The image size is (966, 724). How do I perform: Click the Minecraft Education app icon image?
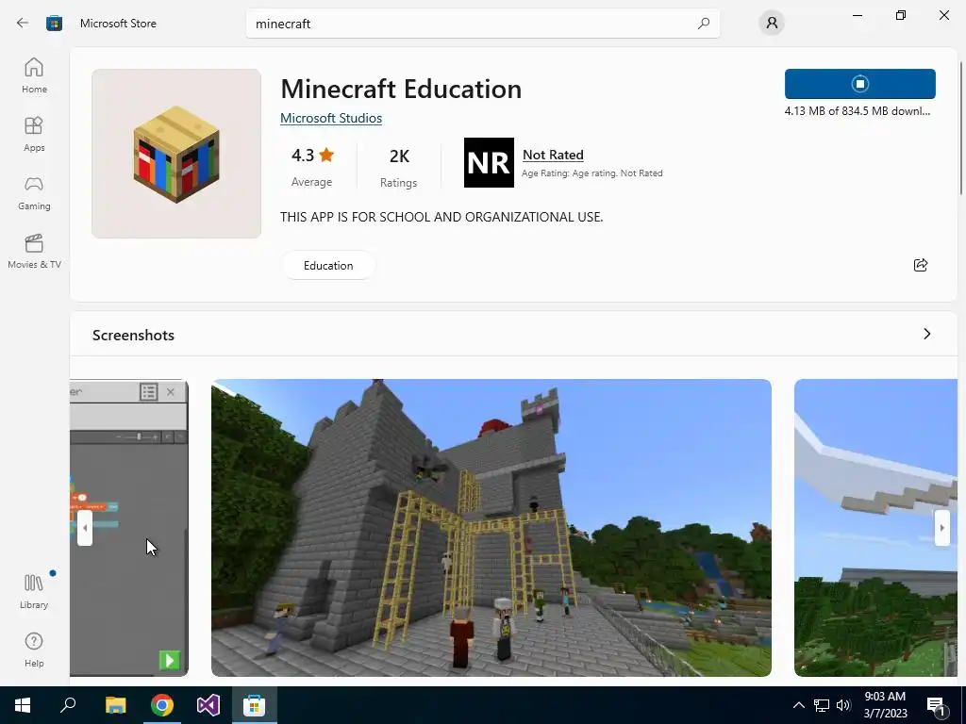tap(176, 154)
